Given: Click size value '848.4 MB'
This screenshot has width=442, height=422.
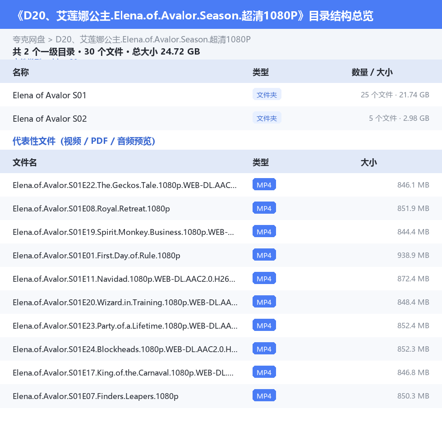Looking at the screenshot, I should pos(413,302).
